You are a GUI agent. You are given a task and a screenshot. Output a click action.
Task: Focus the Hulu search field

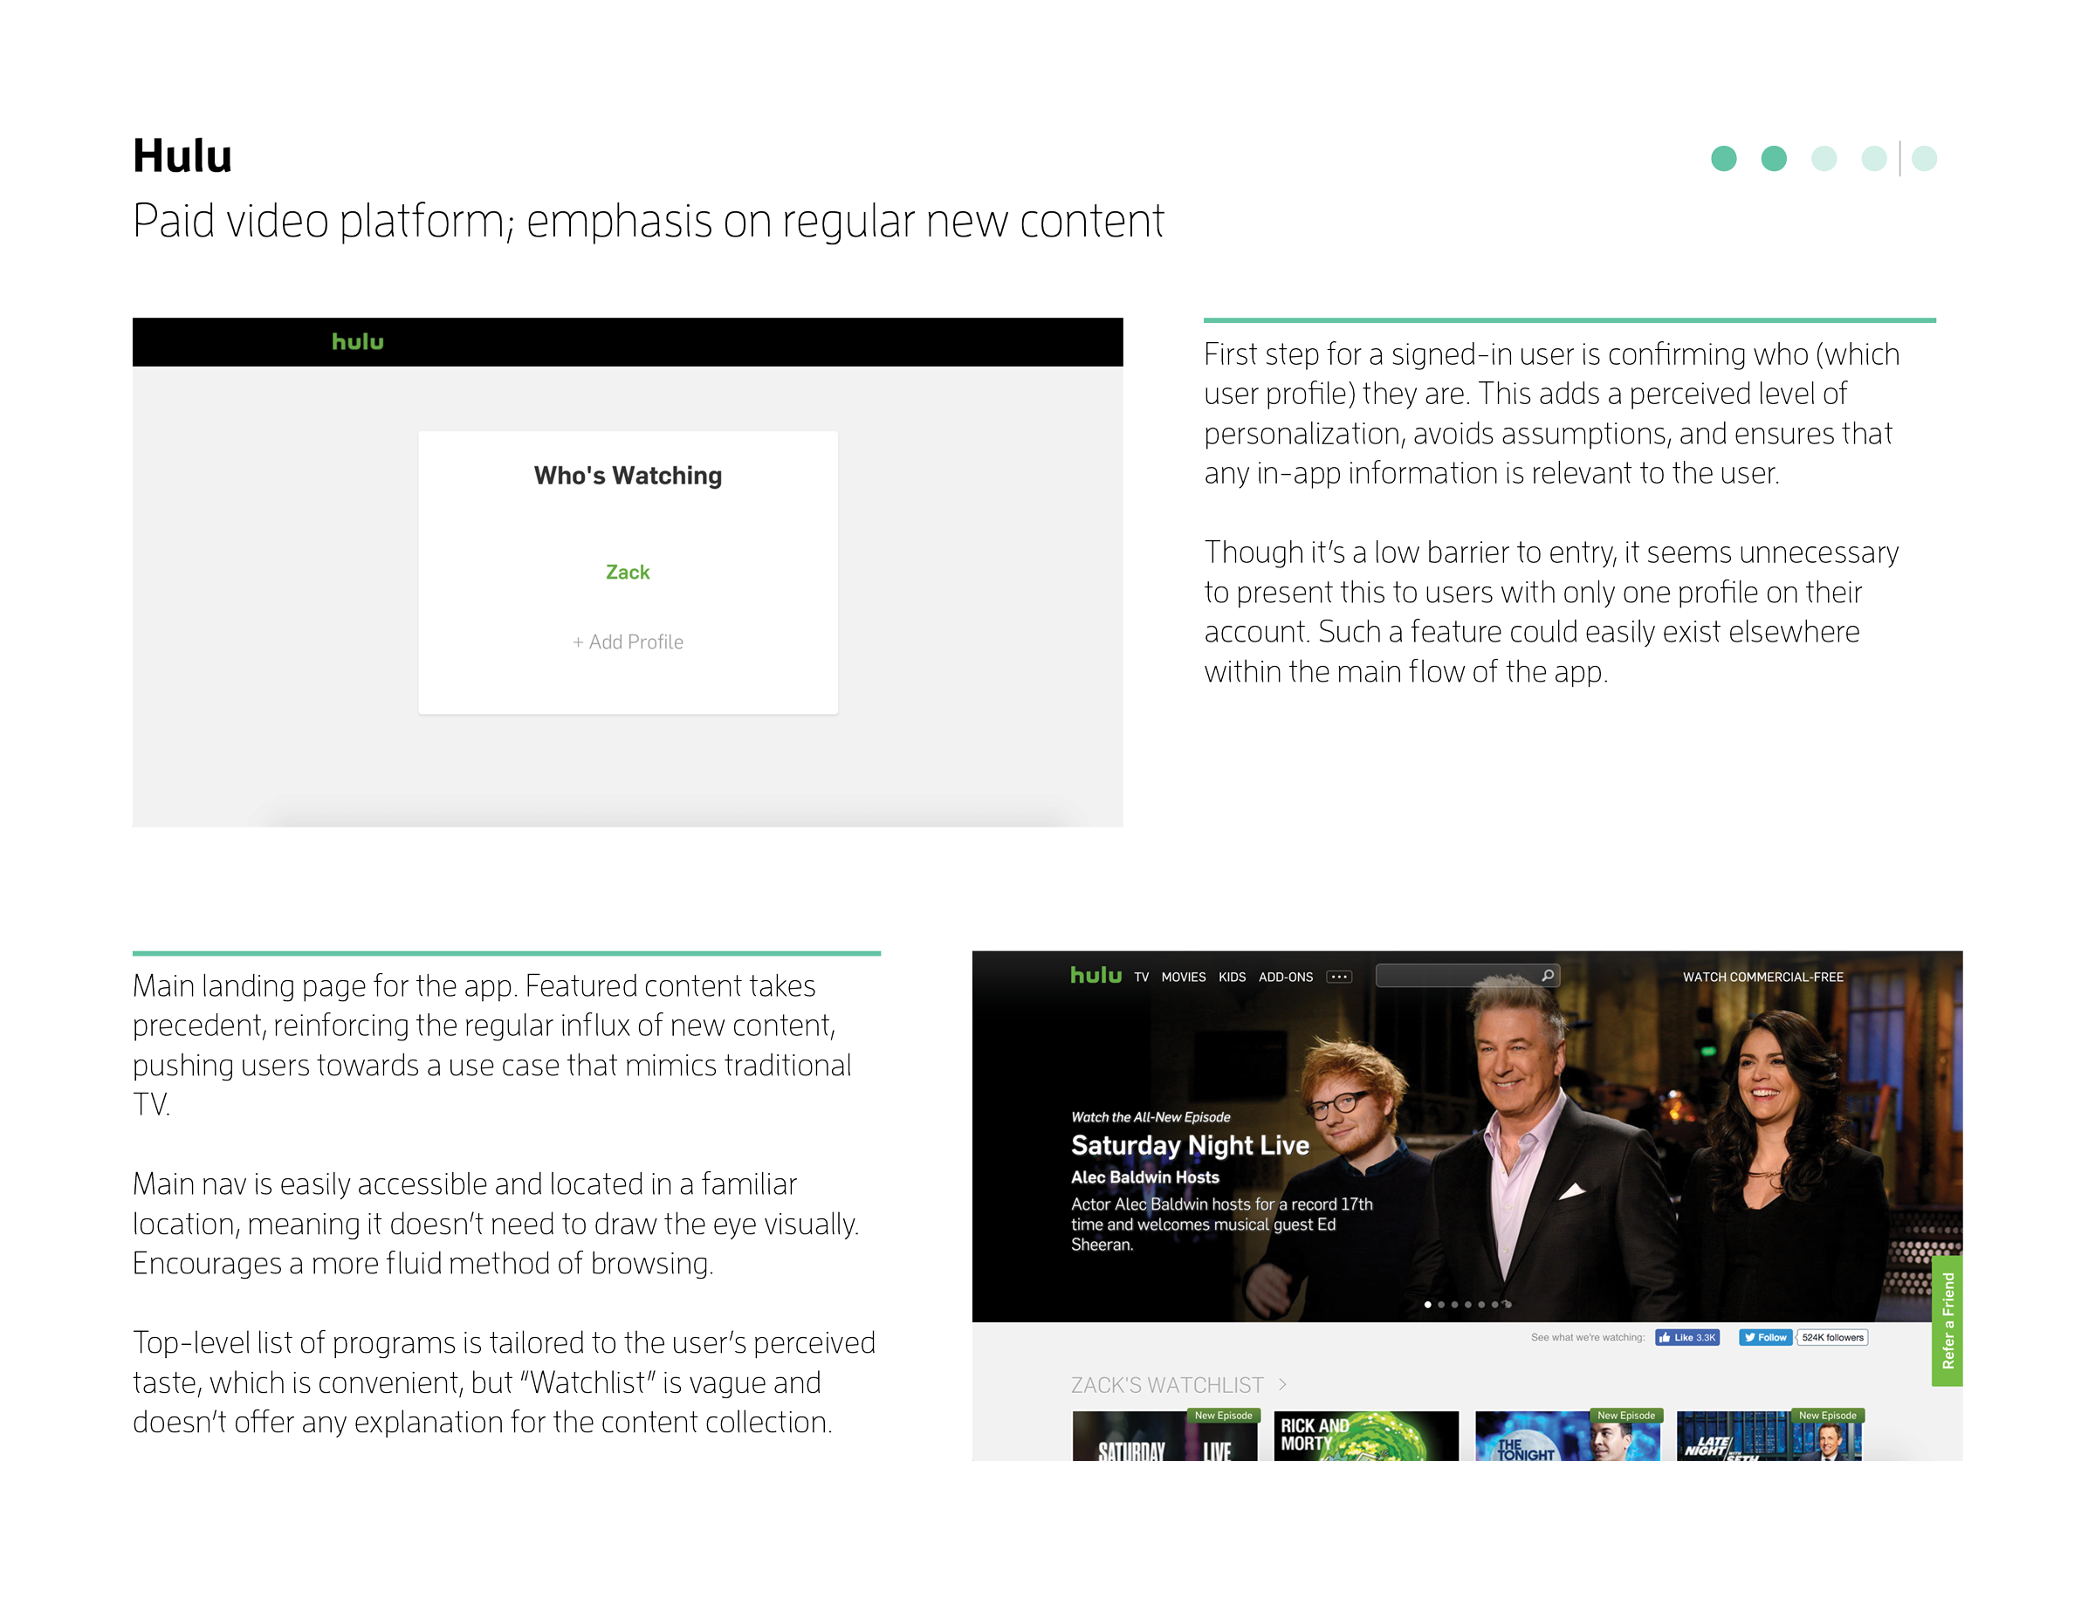click(x=1466, y=976)
